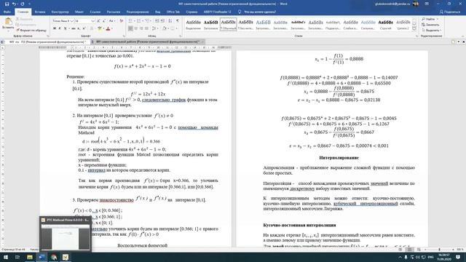The width and height of the screenshot is (466, 262).
Task: Switch to first МУ по ПЗ document tab
Action: (x=47, y=42)
